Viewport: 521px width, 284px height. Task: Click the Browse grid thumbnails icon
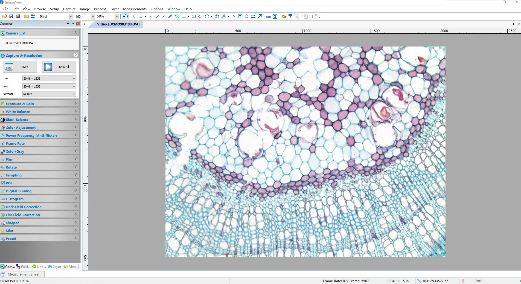click(x=33, y=16)
